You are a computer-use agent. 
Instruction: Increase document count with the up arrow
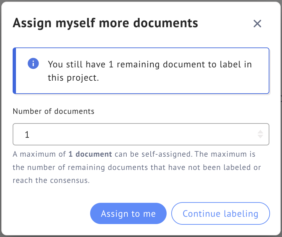[260, 132]
